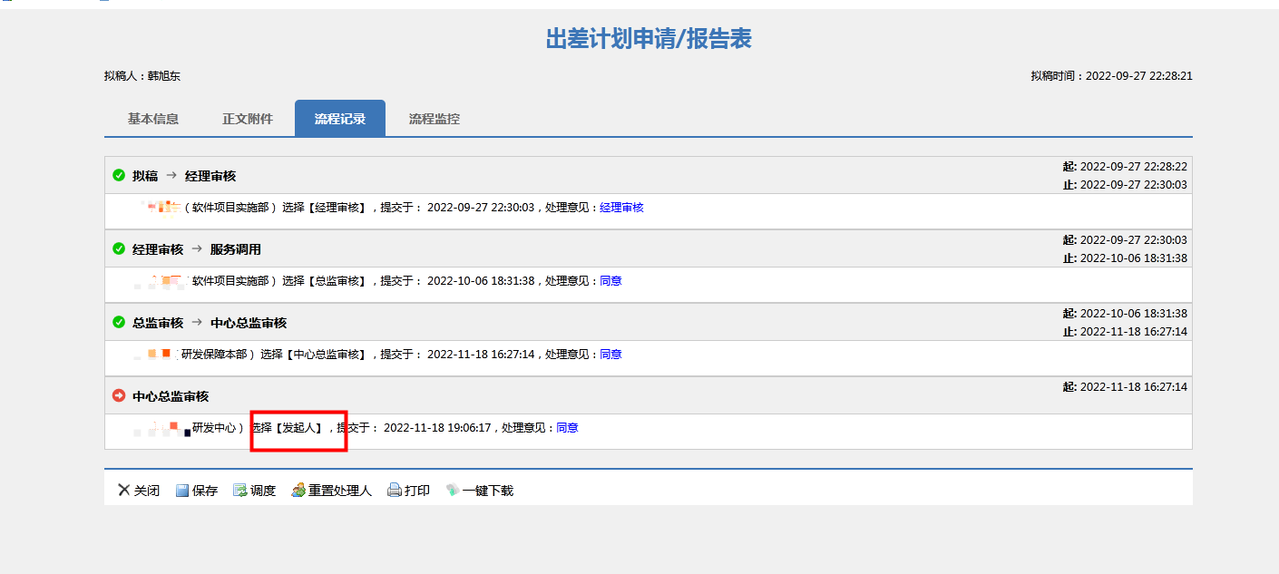The image size is (1279, 574).
Task: Click the 打印 label in the toolbar
Action: coord(417,491)
